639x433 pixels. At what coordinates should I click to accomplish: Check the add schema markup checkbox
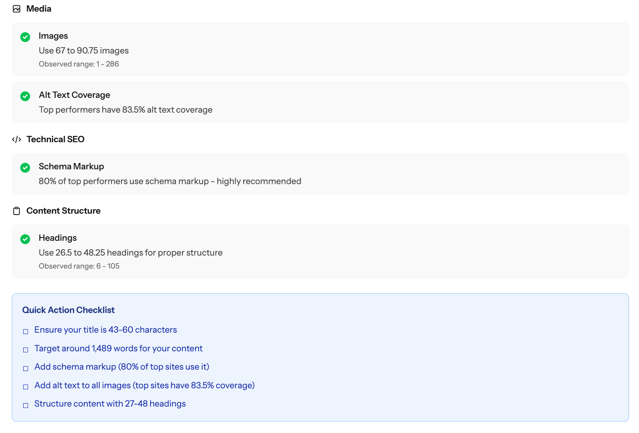[x=26, y=369]
